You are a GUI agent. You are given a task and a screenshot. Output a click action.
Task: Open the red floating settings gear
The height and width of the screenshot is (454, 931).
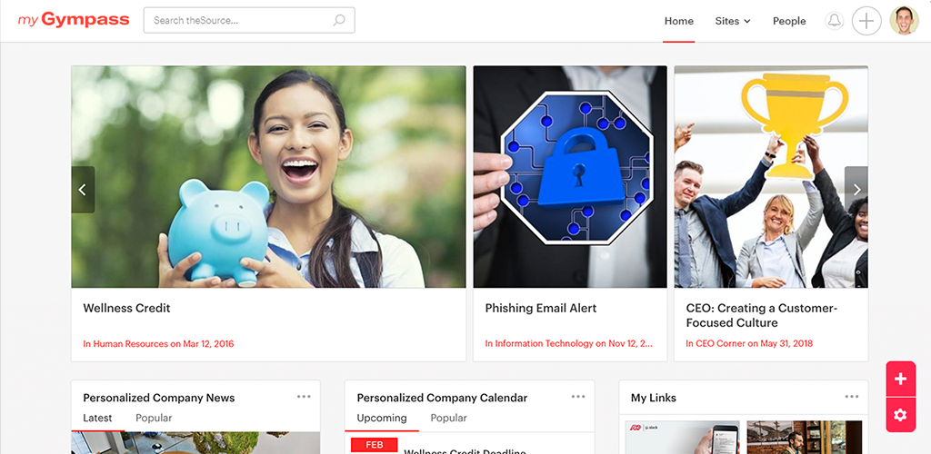pos(901,415)
